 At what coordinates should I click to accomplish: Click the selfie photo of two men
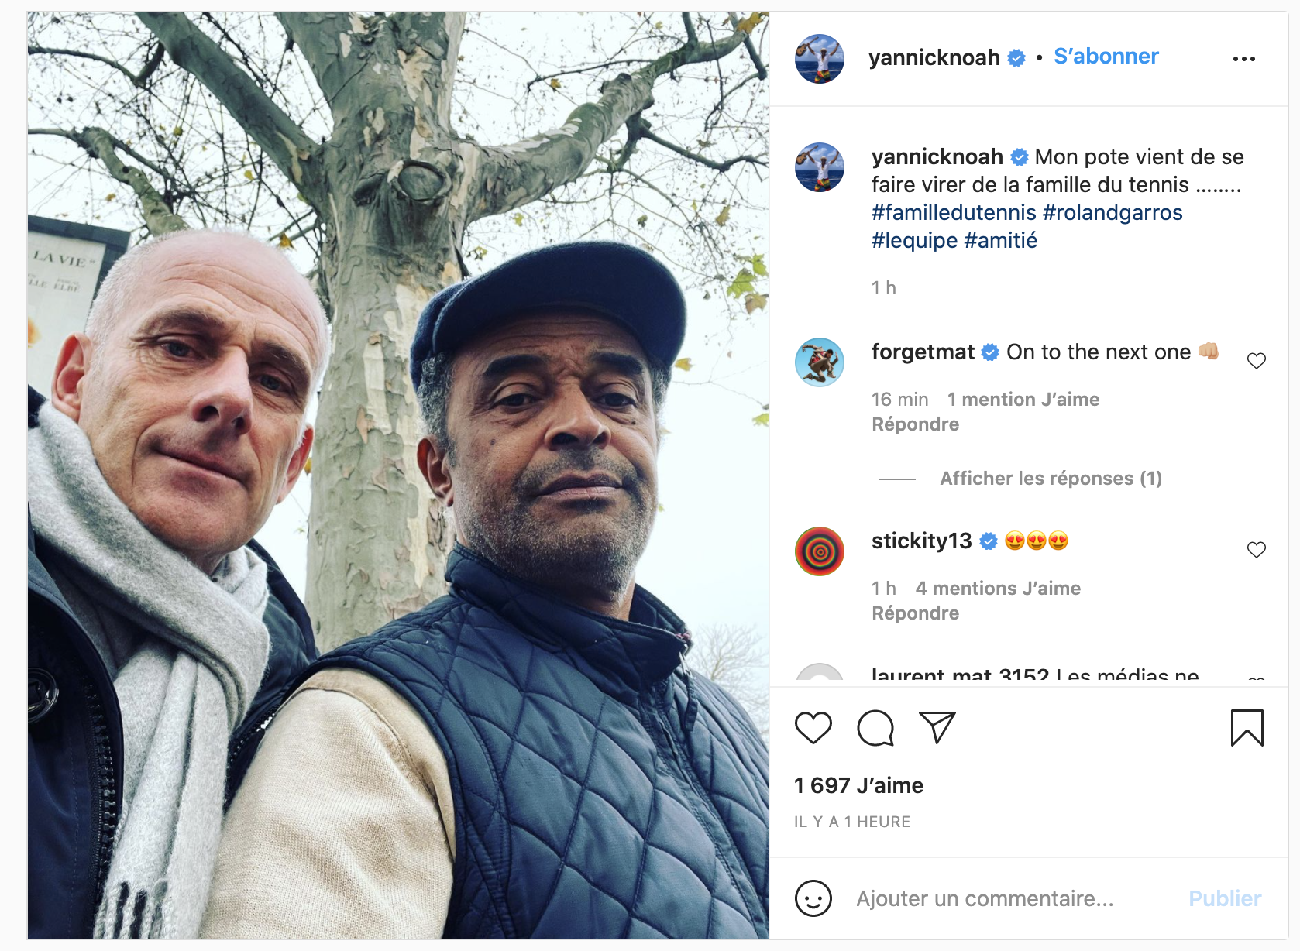point(398,475)
